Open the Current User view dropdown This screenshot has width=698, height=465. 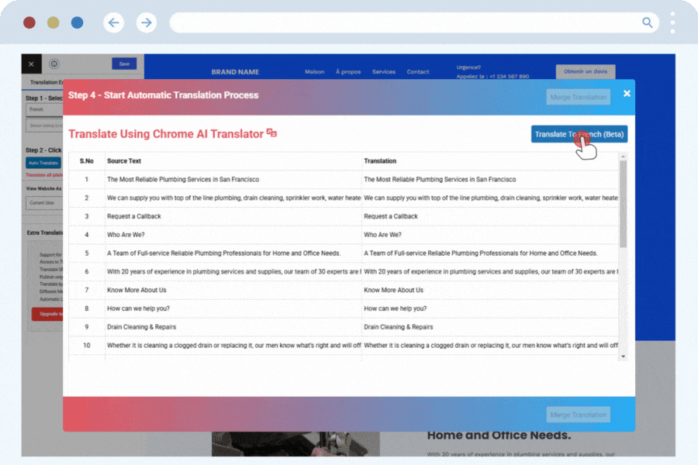click(43, 203)
